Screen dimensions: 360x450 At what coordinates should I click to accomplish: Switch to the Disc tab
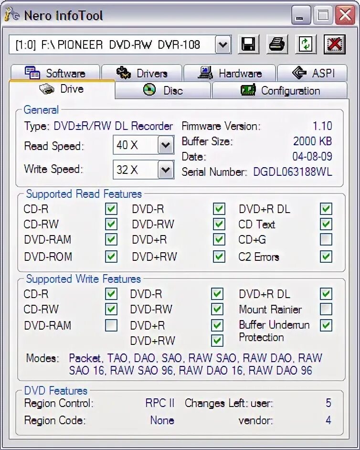(163, 90)
